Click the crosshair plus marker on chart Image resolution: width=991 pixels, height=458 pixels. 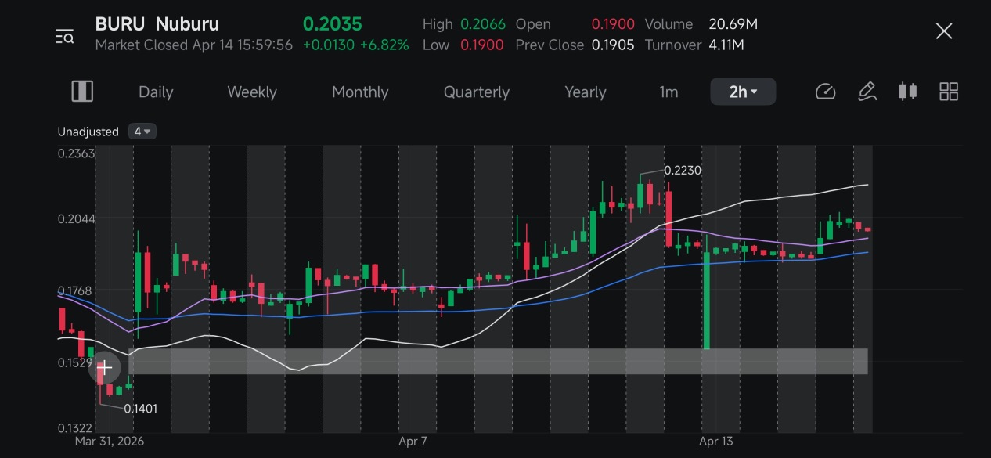pyautogui.click(x=104, y=367)
